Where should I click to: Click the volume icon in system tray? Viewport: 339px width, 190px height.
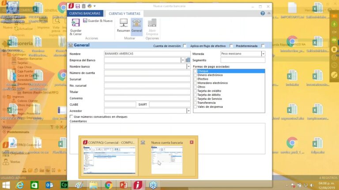coord(312,185)
